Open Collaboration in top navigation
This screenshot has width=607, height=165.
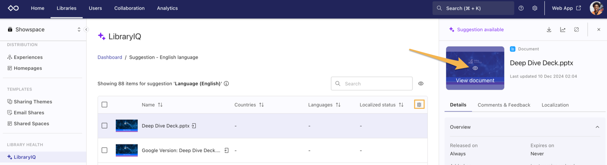point(129,8)
